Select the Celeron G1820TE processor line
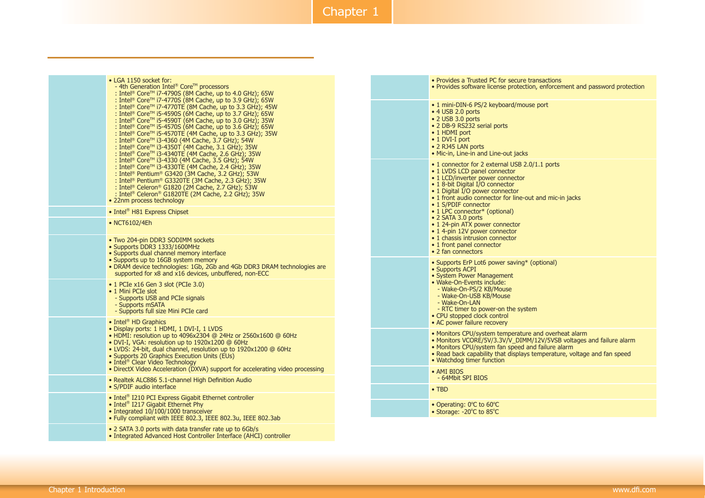Viewport: 705px width, 498px height. pyautogui.click(x=190, y=194)
